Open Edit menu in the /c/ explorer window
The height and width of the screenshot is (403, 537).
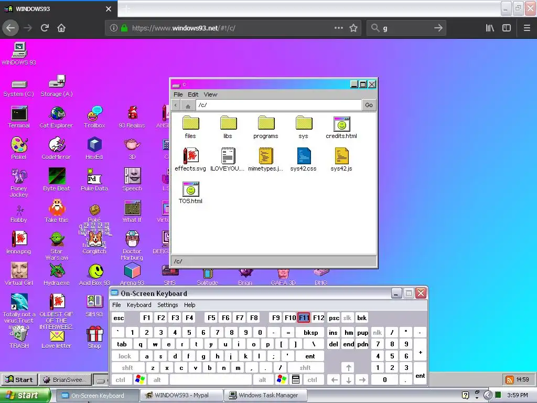coord(193,94)
